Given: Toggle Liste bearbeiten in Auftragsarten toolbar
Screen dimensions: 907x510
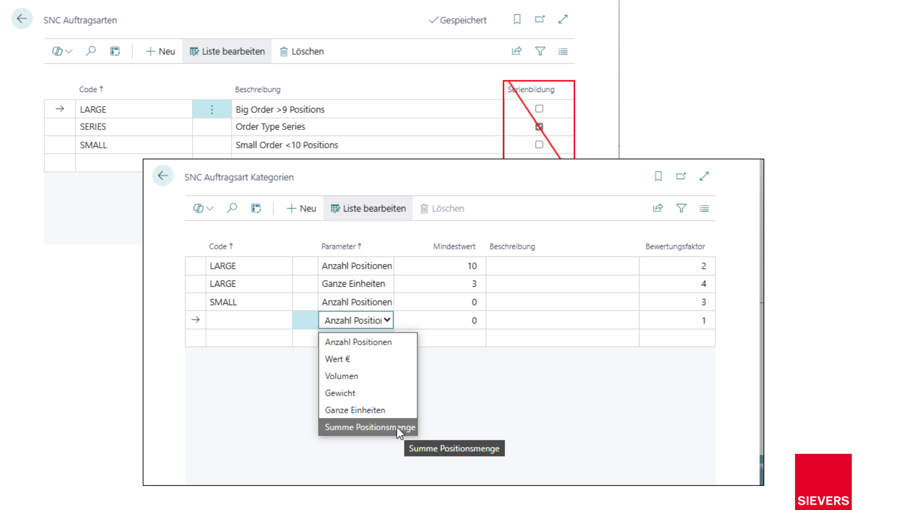Looking at the screenshot, I should [x=227, y=51].
